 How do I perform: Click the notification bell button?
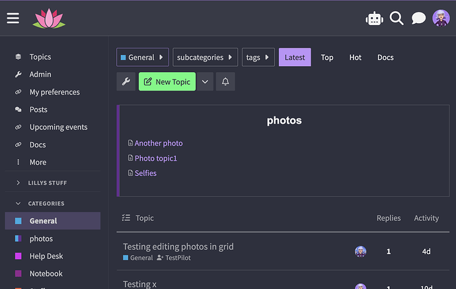click(225, 81)
